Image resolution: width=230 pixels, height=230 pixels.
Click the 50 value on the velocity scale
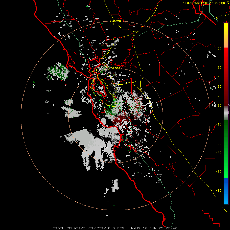(220, 68)
